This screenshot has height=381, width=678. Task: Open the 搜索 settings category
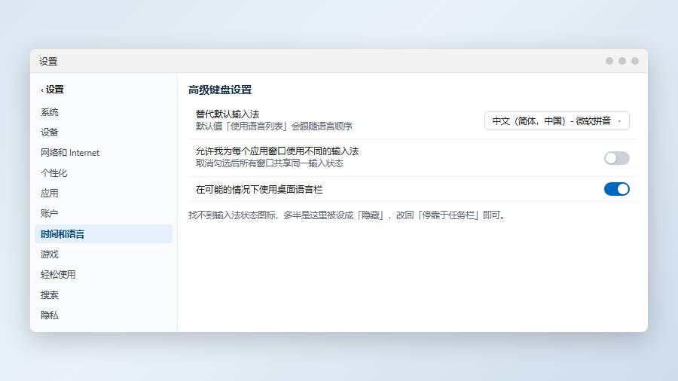[103, 294]
